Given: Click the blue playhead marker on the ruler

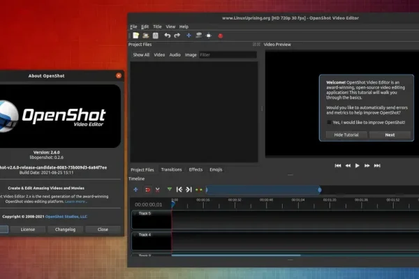Looking at the screenshot, I should pos(173,204).
